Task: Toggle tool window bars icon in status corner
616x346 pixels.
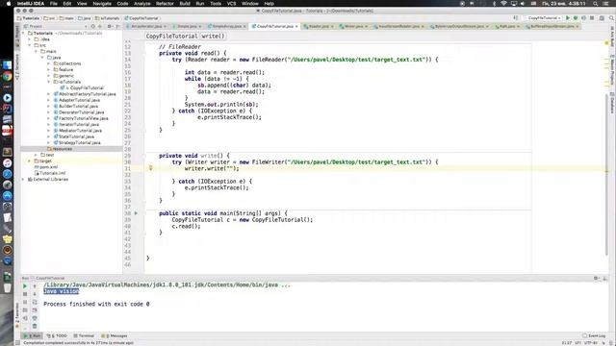Action: point(17,343)
